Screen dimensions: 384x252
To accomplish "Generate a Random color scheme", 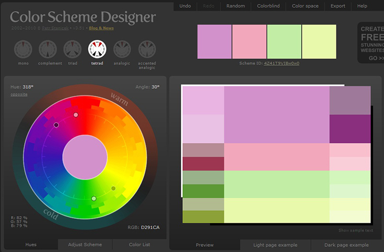I will (236, 6).
